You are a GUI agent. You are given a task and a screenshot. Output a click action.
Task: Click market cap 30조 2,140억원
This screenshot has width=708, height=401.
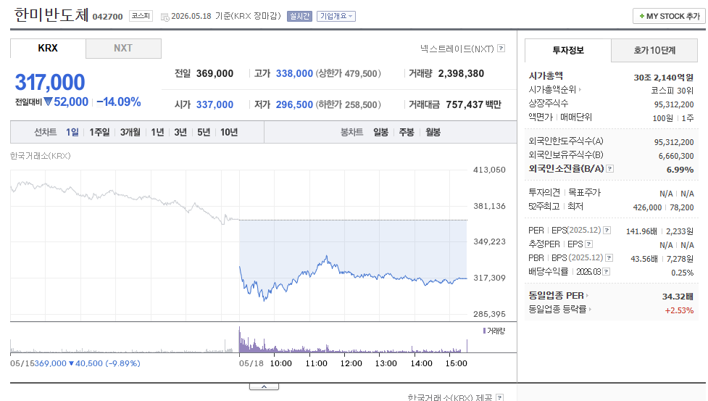(x=663, y=78)
